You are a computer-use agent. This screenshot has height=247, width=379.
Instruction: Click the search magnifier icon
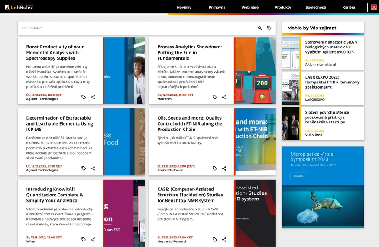pyautogui.click(x=260, y=28)
